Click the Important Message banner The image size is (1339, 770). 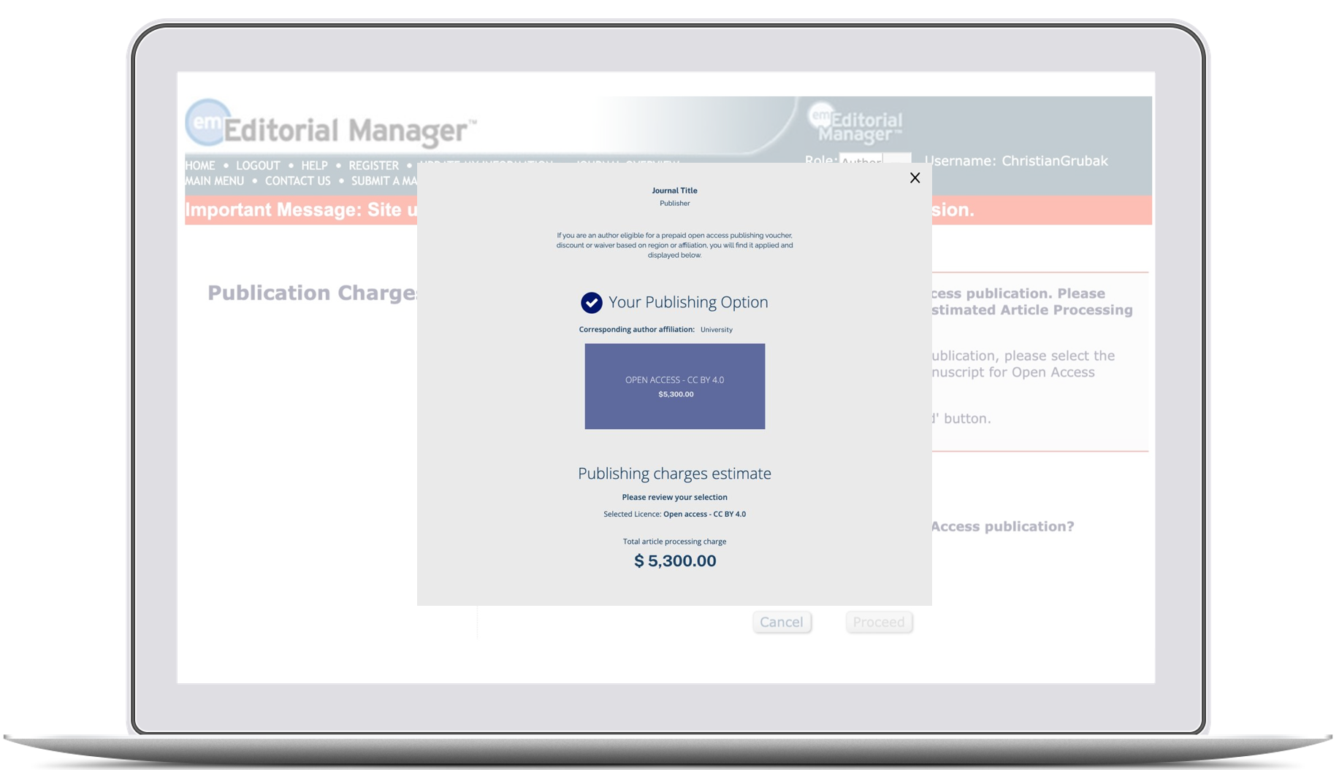click(x=301, y=210)
